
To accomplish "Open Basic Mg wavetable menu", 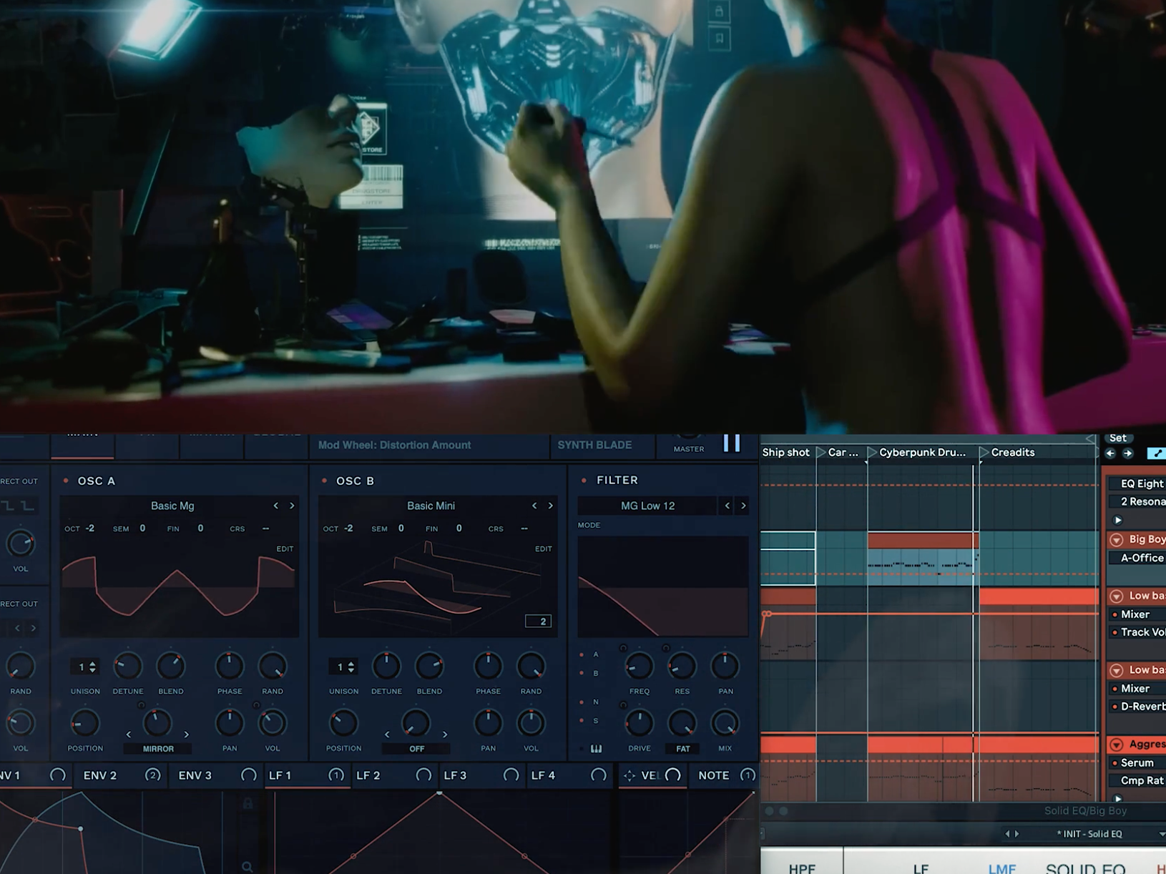I will [172, 506].
